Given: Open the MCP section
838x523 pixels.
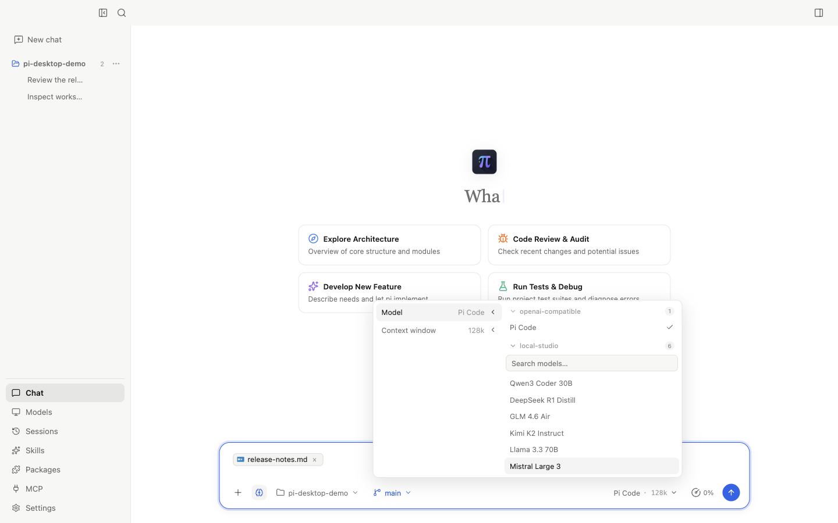Looking at the screenshot, I should [65, 489].
